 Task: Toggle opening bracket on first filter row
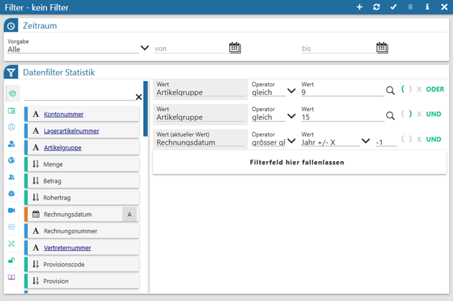click(x=403, y=89)
